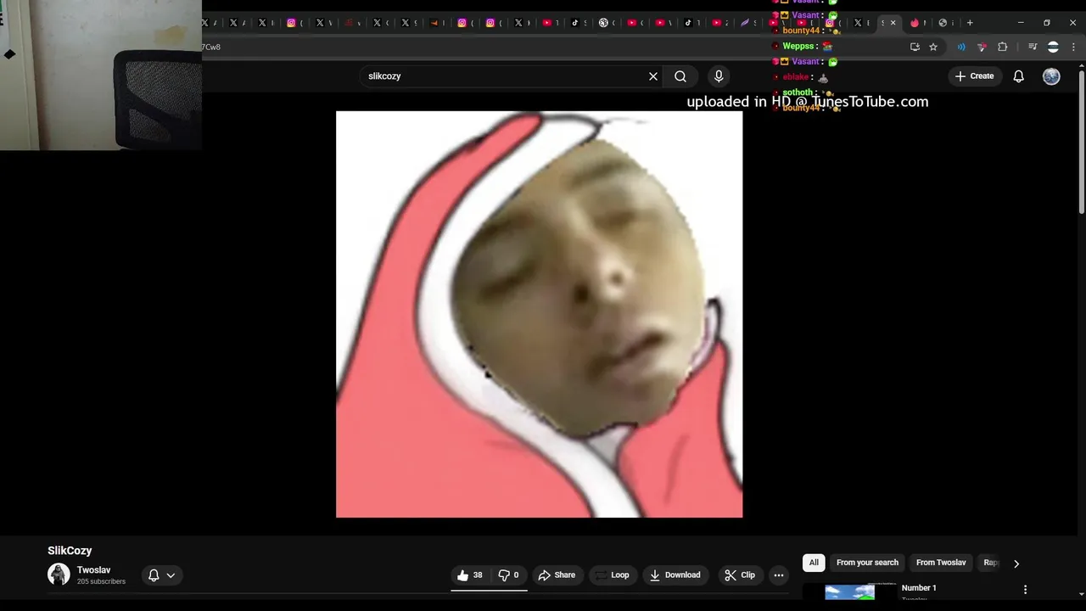Click the video player to pause
1086x611 pixels.
(539, 314)
